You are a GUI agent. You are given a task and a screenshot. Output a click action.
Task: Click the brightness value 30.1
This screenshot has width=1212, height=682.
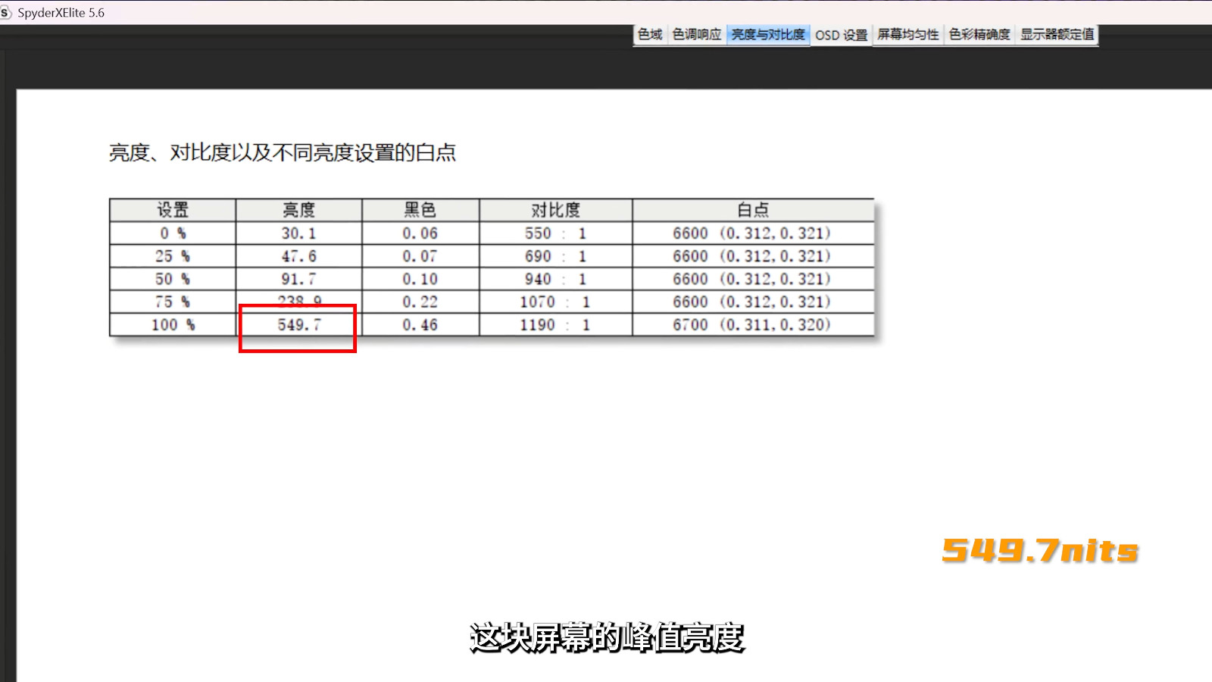298,233
